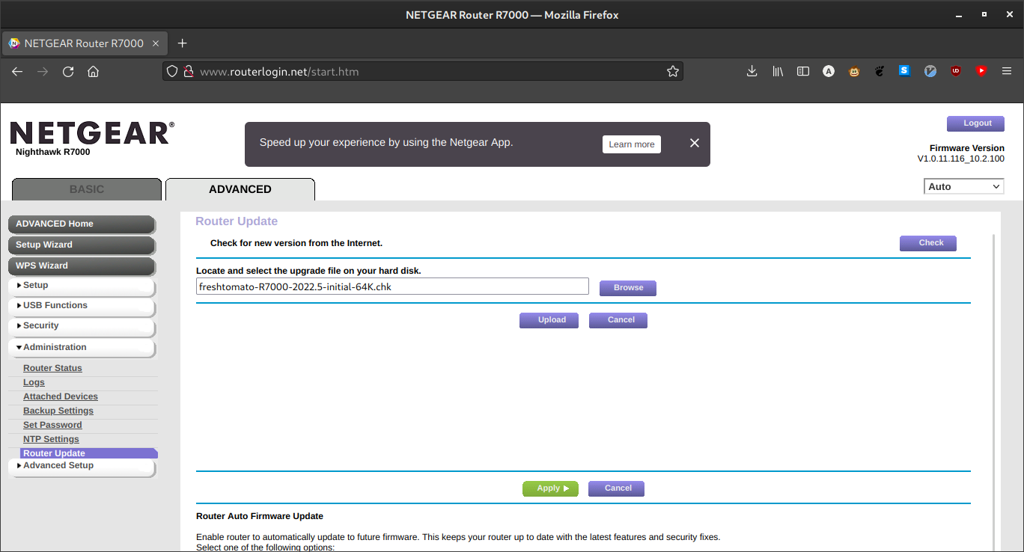This screenshot has width=1024, height=552.
Task: Open the browser home page icon
Action: tap(93, 71)
